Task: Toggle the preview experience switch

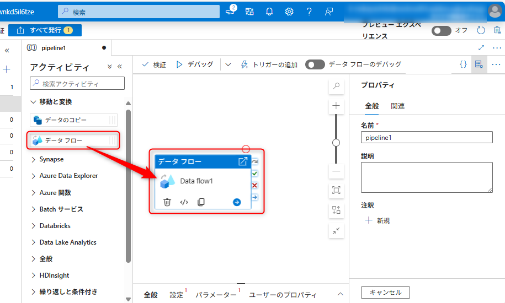Action: tap(441, 31)
